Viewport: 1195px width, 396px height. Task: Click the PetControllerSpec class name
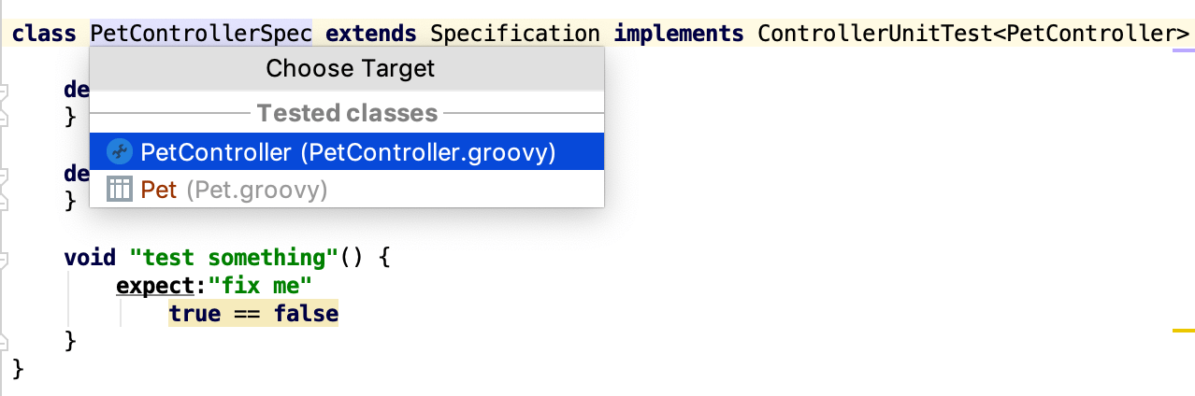[x=201, y=35]
